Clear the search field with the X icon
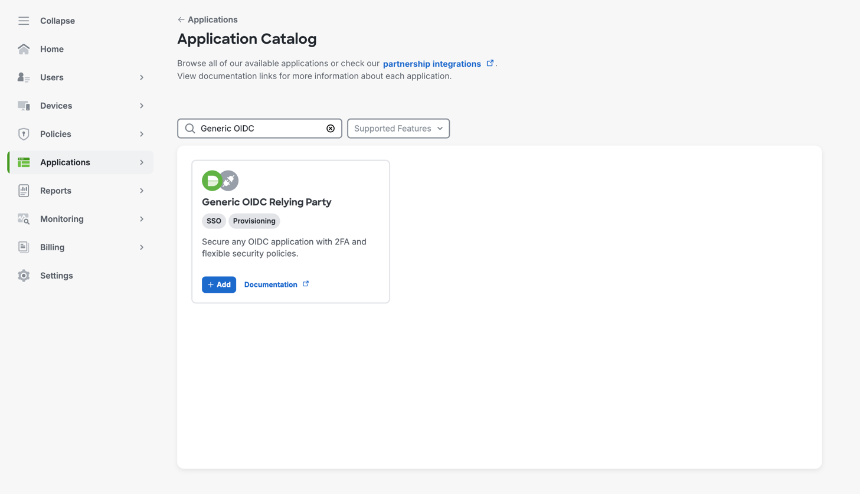 click(331, 128)
